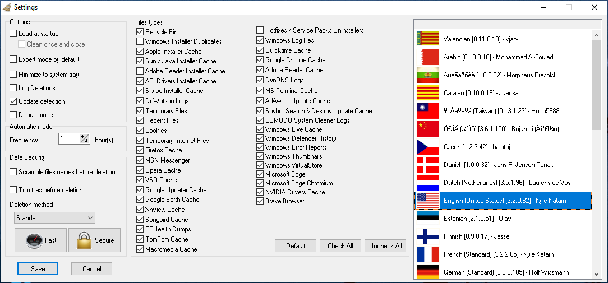Uncheck Quicktime Cache checkbox
Viewport: 608px width, 283px height.
pyautogui.click(x=260, y=50)
